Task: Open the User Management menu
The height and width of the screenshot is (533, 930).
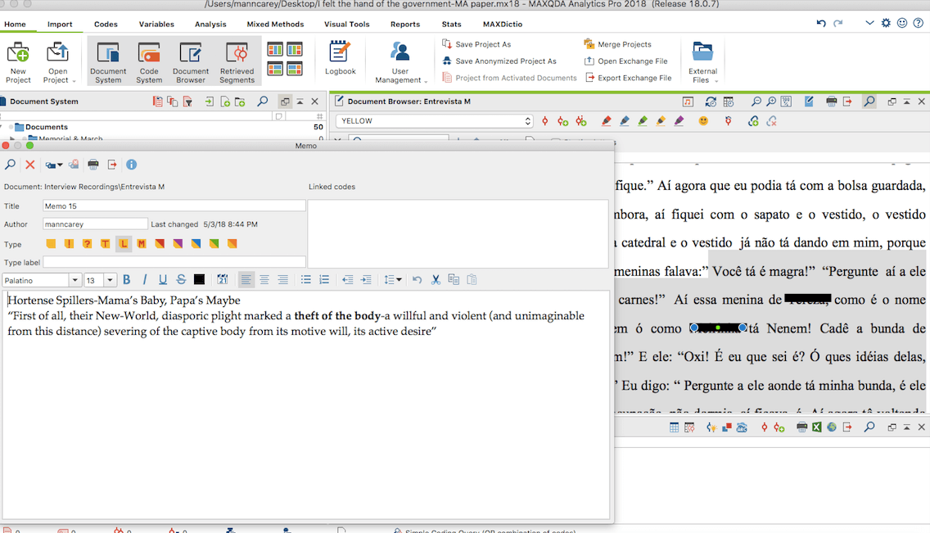Action: tap(400, 61)
